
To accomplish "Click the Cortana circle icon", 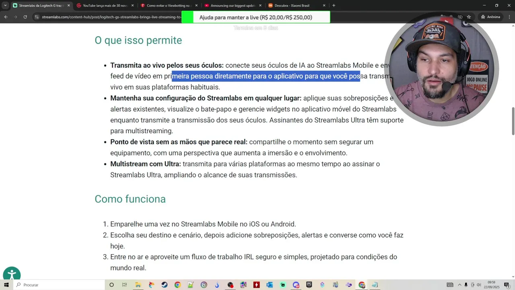I will [111, 285].
